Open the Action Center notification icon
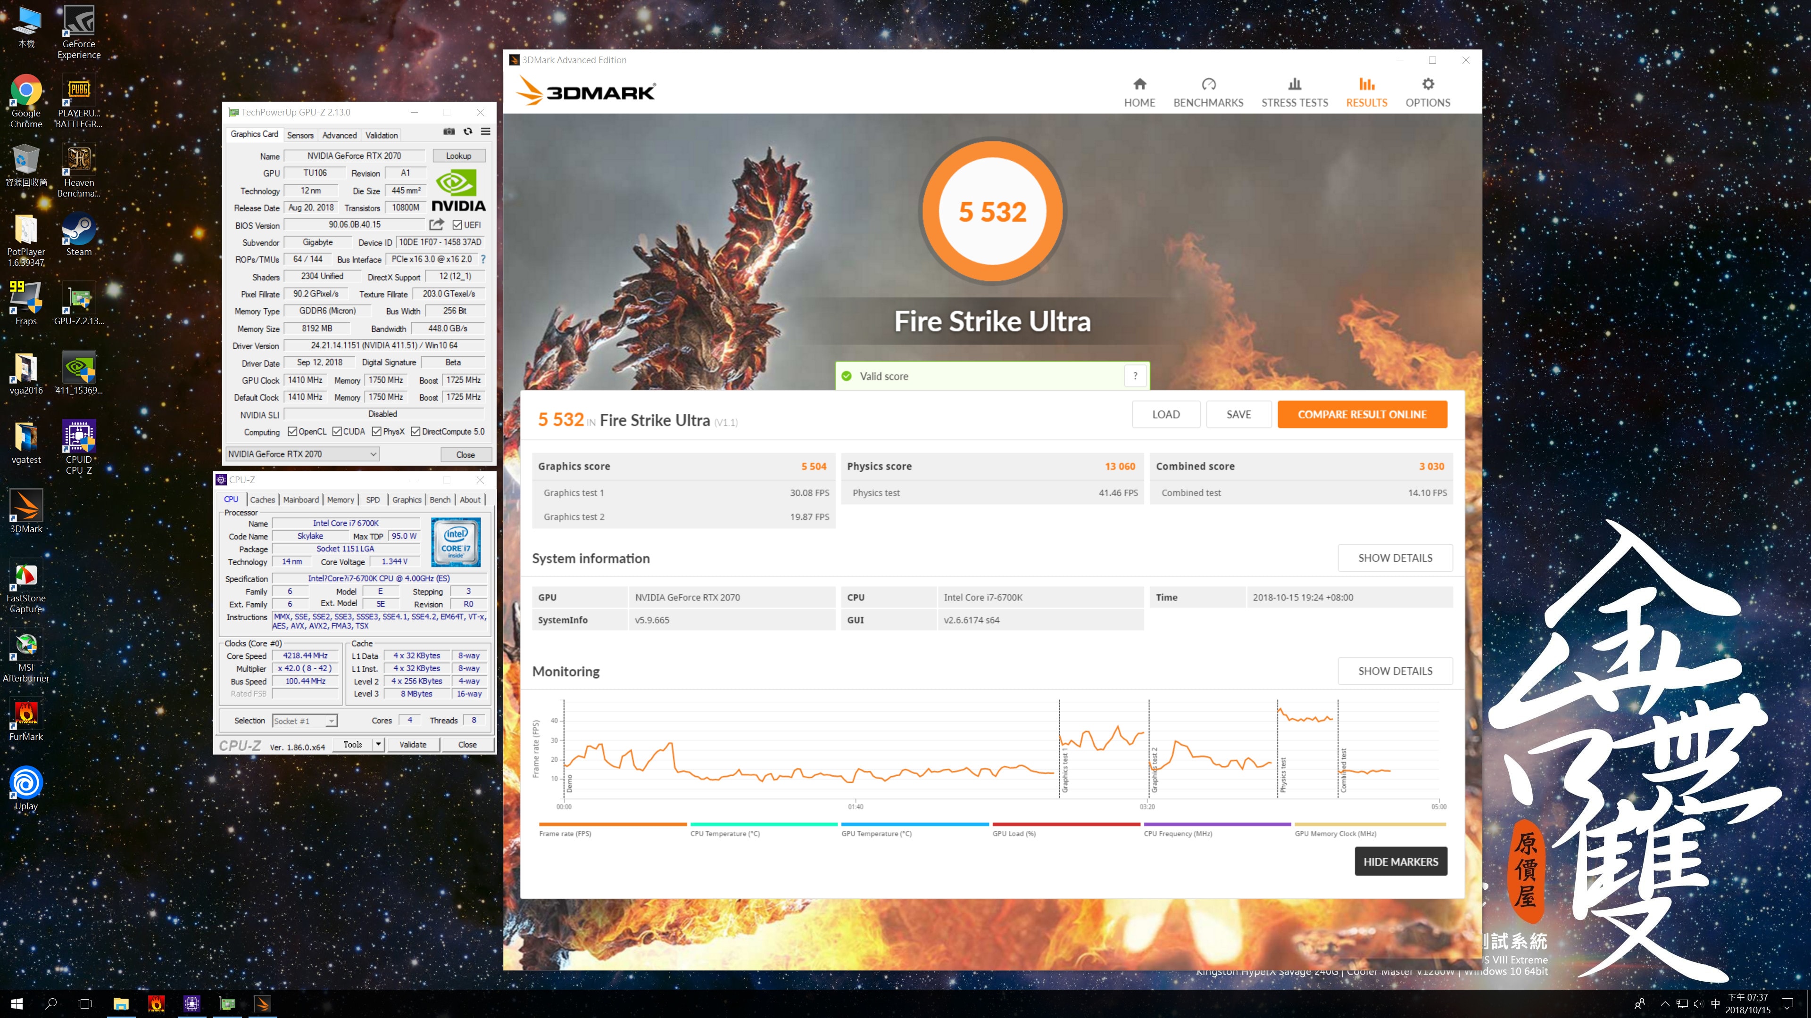 click(x=1787, y=1003)
